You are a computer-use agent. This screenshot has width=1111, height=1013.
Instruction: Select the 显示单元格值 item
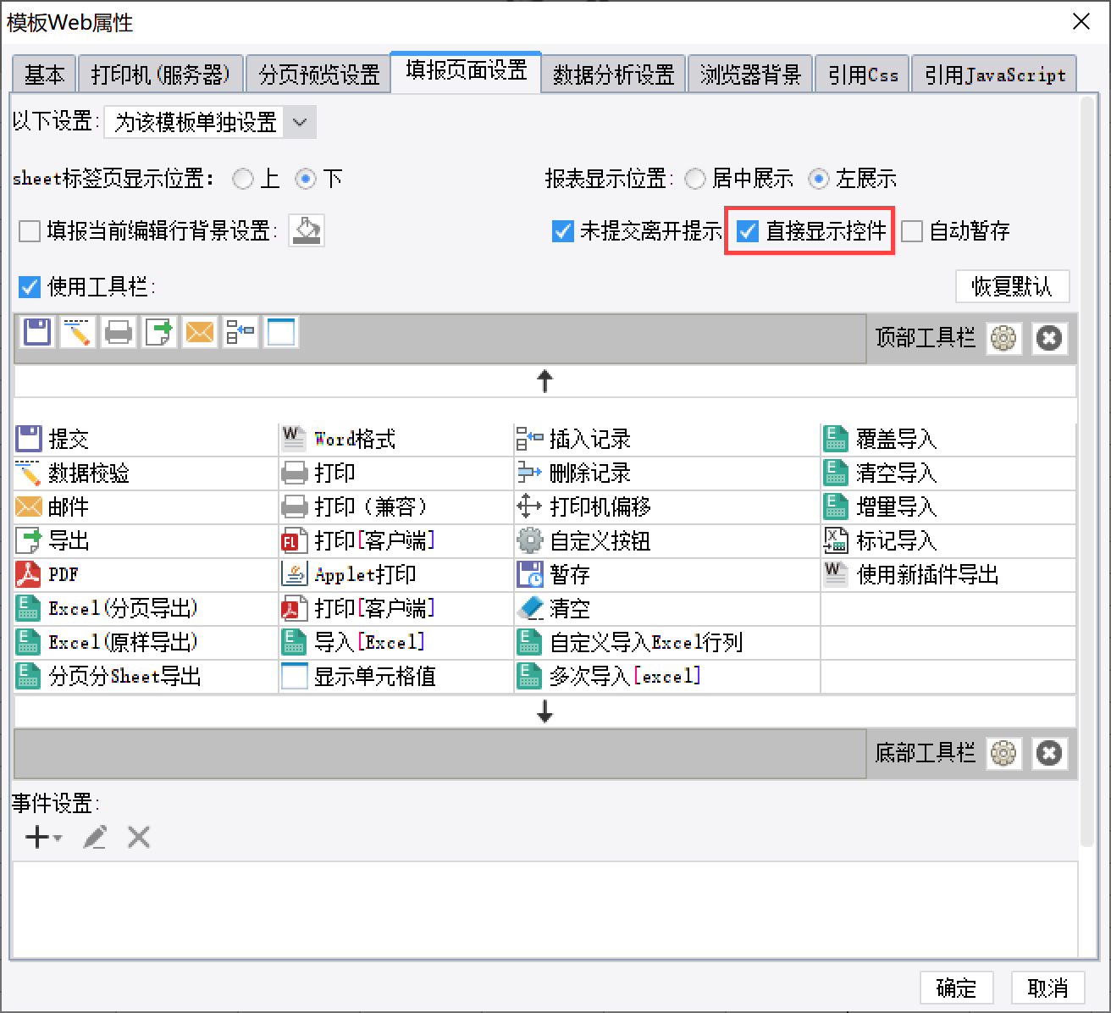pos(396,676)
